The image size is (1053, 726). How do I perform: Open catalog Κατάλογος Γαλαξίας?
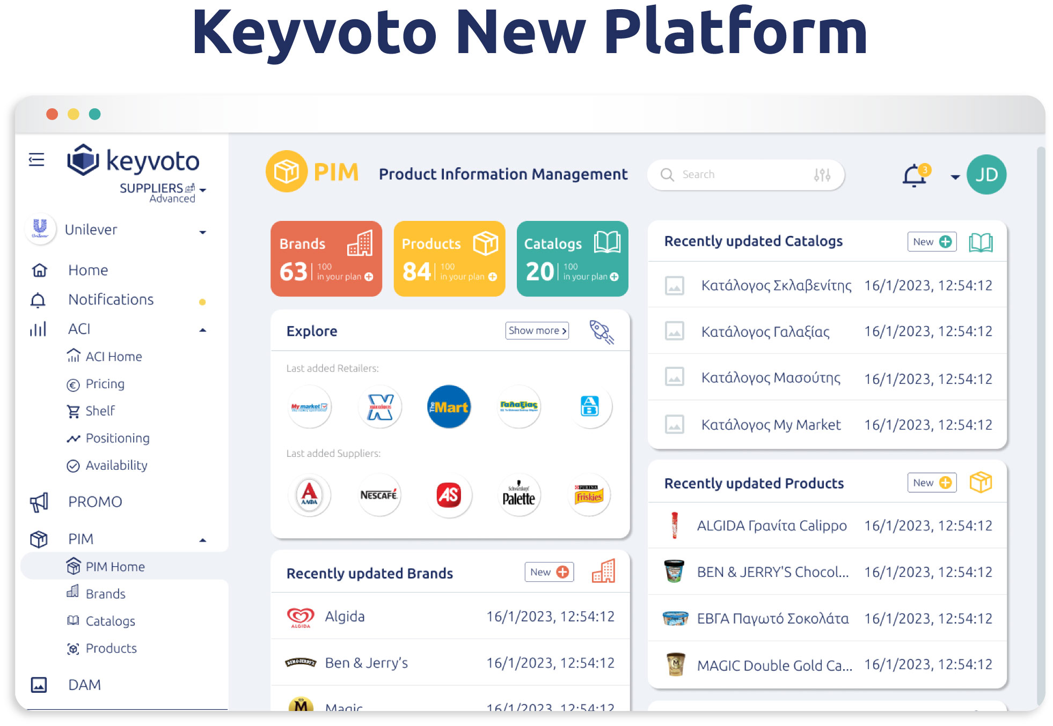pyautogui.click(x=828, y=331)
